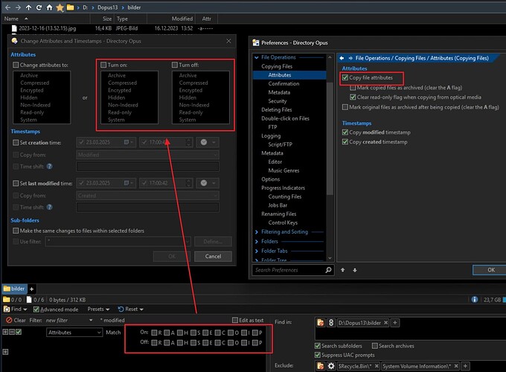506x372 pixels.
Task: Expand Filtering and Sorting section
Action: [257, 232]
